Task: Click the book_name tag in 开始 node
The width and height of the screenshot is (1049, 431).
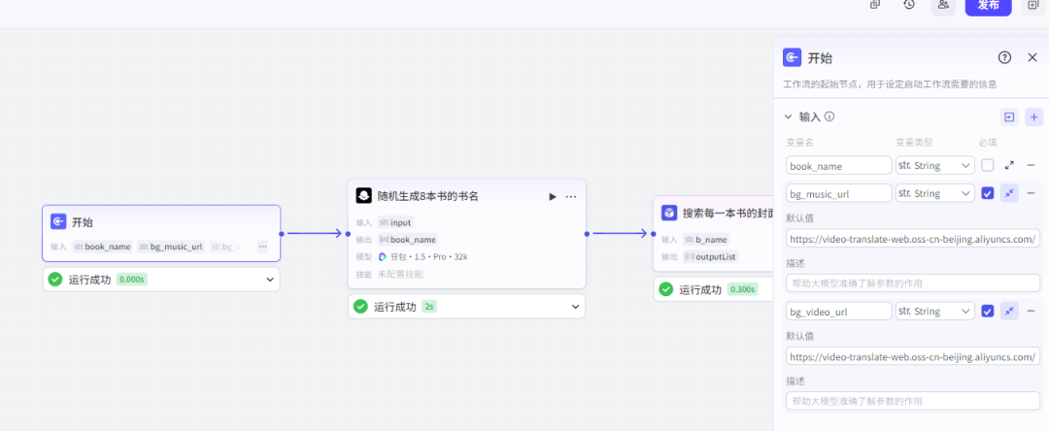Action: (x=102, y=247)
